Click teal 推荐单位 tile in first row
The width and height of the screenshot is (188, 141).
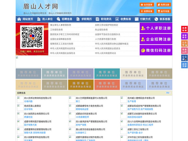coord(107,74)
